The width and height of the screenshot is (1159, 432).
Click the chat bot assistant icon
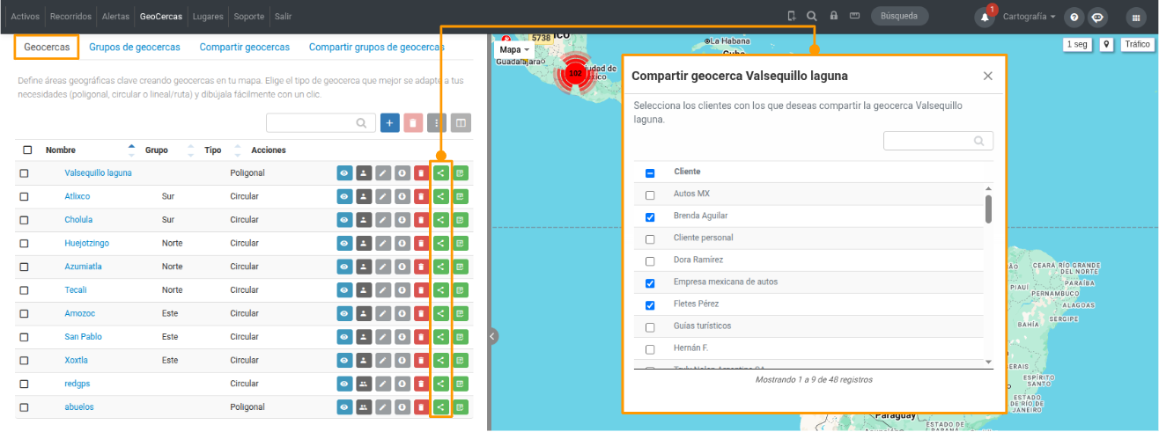[x=1097, y=17]
